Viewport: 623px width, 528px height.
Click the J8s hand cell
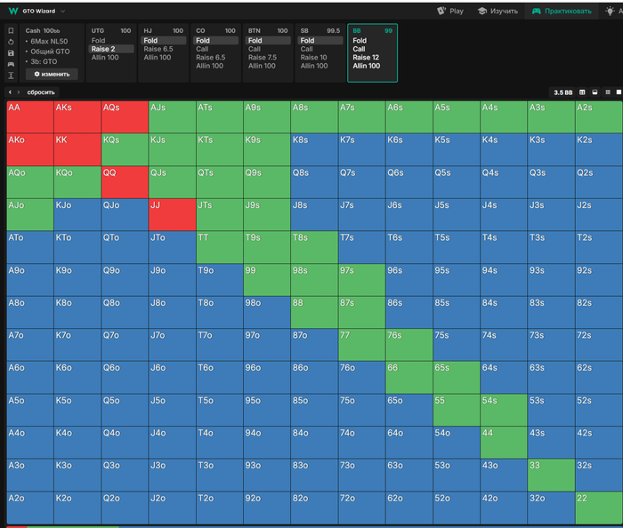314,214
